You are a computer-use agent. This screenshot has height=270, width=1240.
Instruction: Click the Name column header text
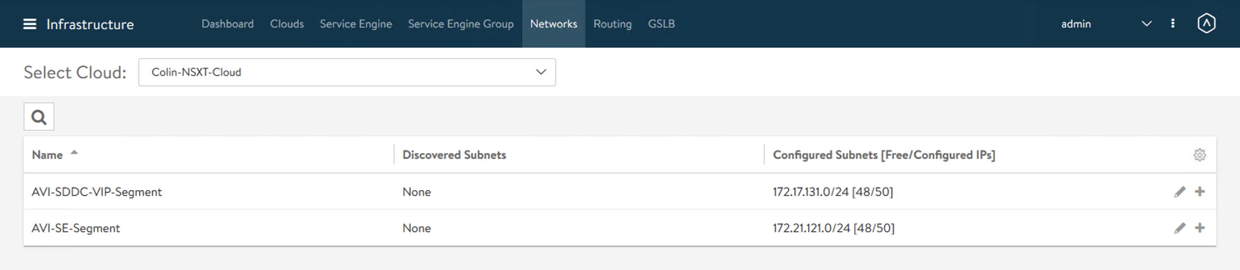[x=47, y=155]
